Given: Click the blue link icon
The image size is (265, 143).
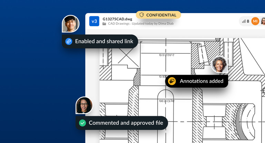Looking at the screenshot, I should (x=69, y=41).
